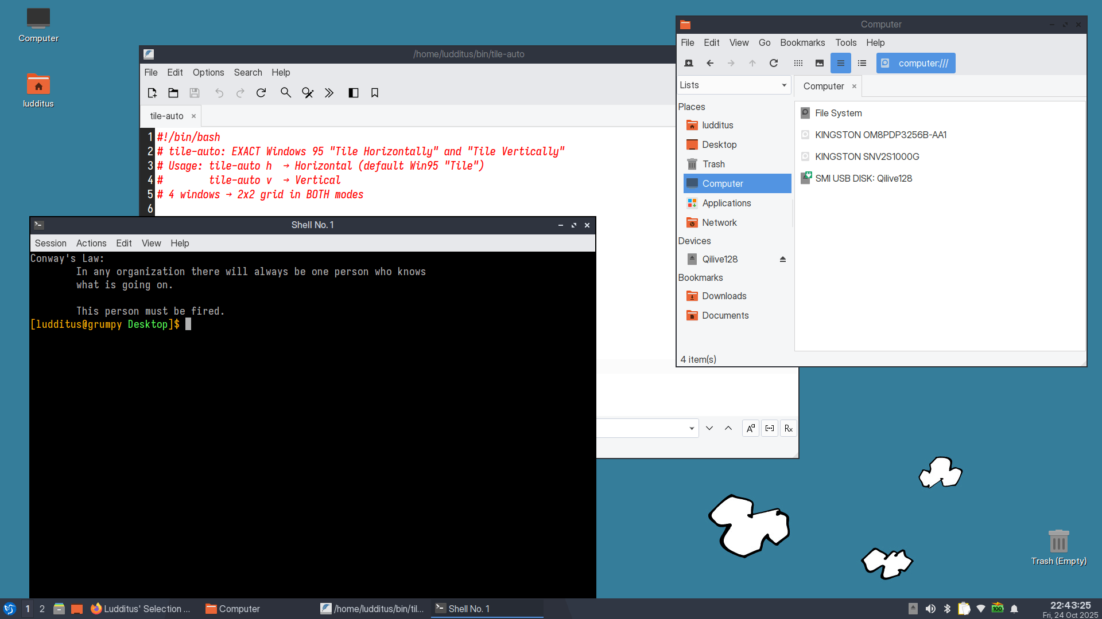Select Downloads in the bookmarks sidebar
The height and width of the screenshot is (619, 1102).
(724, 296)
